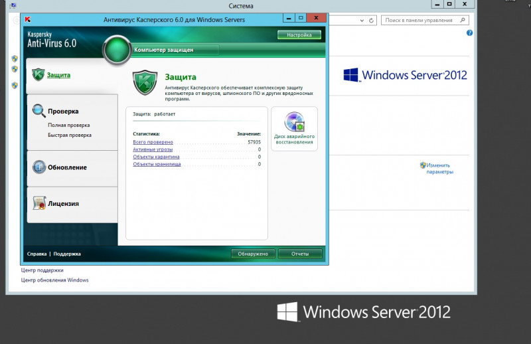
Task: Open the Настройка settings button
Action: pos(299,35)
